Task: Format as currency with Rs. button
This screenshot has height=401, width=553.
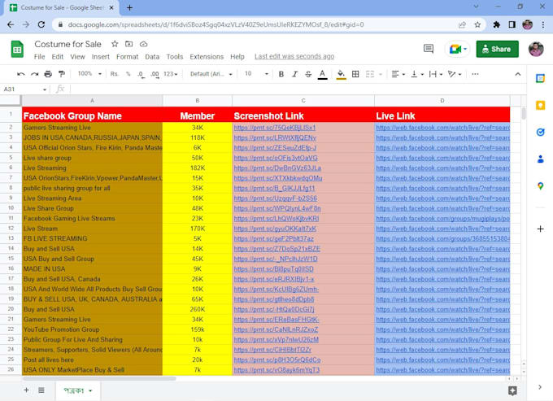Action: 115,74
